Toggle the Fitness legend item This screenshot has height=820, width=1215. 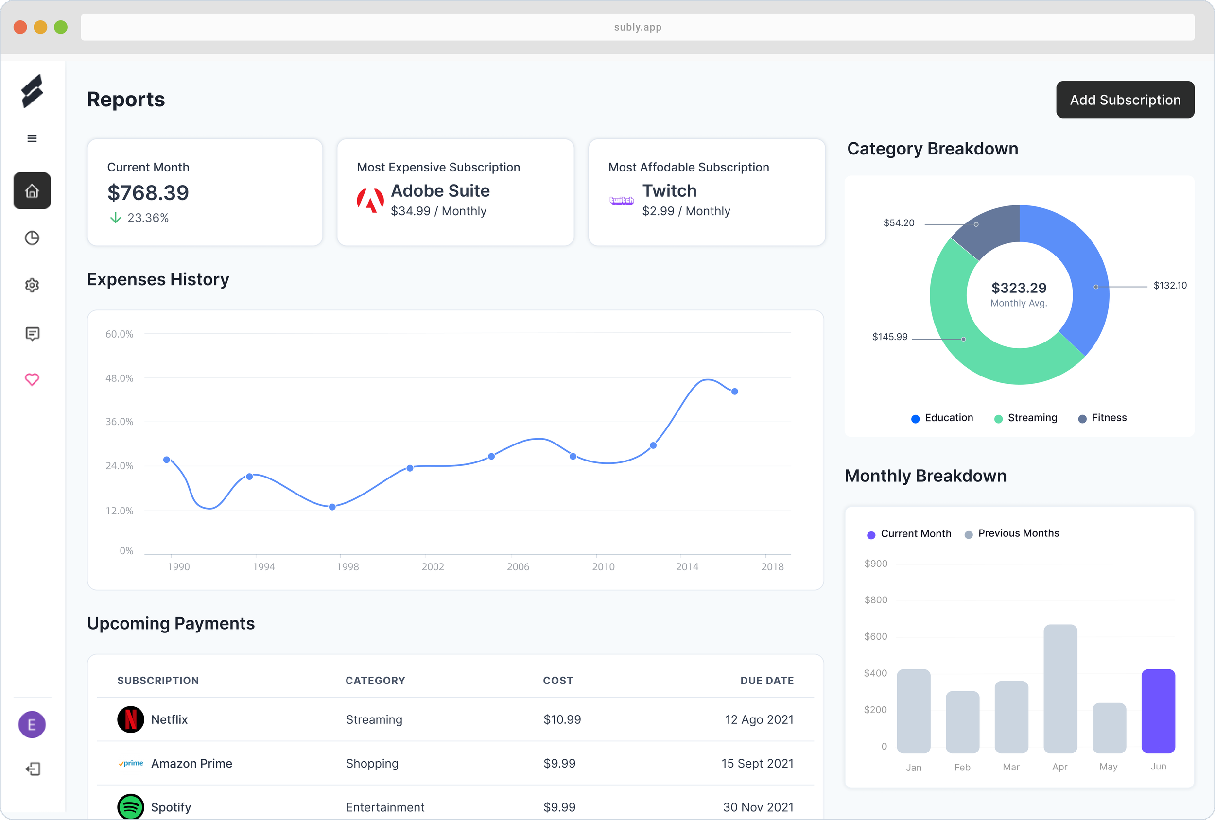pyautogui.click(x=1103, y=418)
